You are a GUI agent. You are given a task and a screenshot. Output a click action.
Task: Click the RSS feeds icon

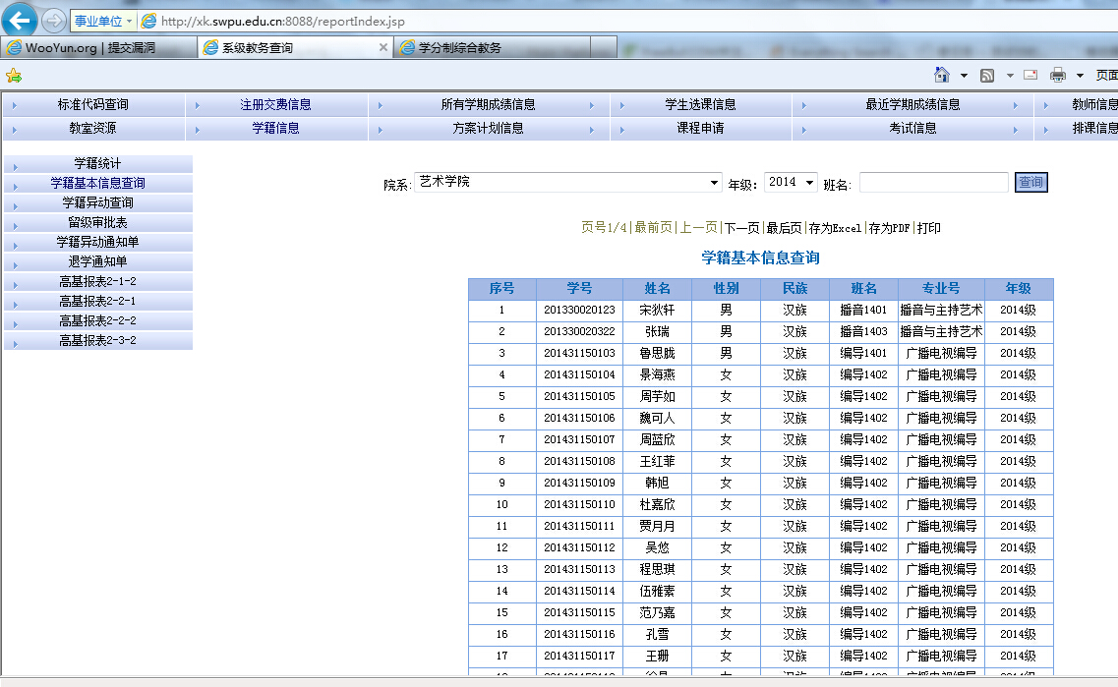tap(987, 76)
